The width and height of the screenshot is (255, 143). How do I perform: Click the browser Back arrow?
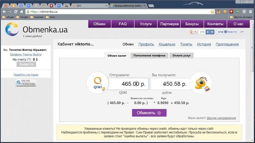pyautogui.click(x=4, y=12)
